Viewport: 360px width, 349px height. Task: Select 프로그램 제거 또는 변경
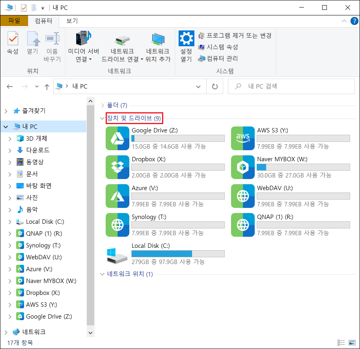[235, 36]
